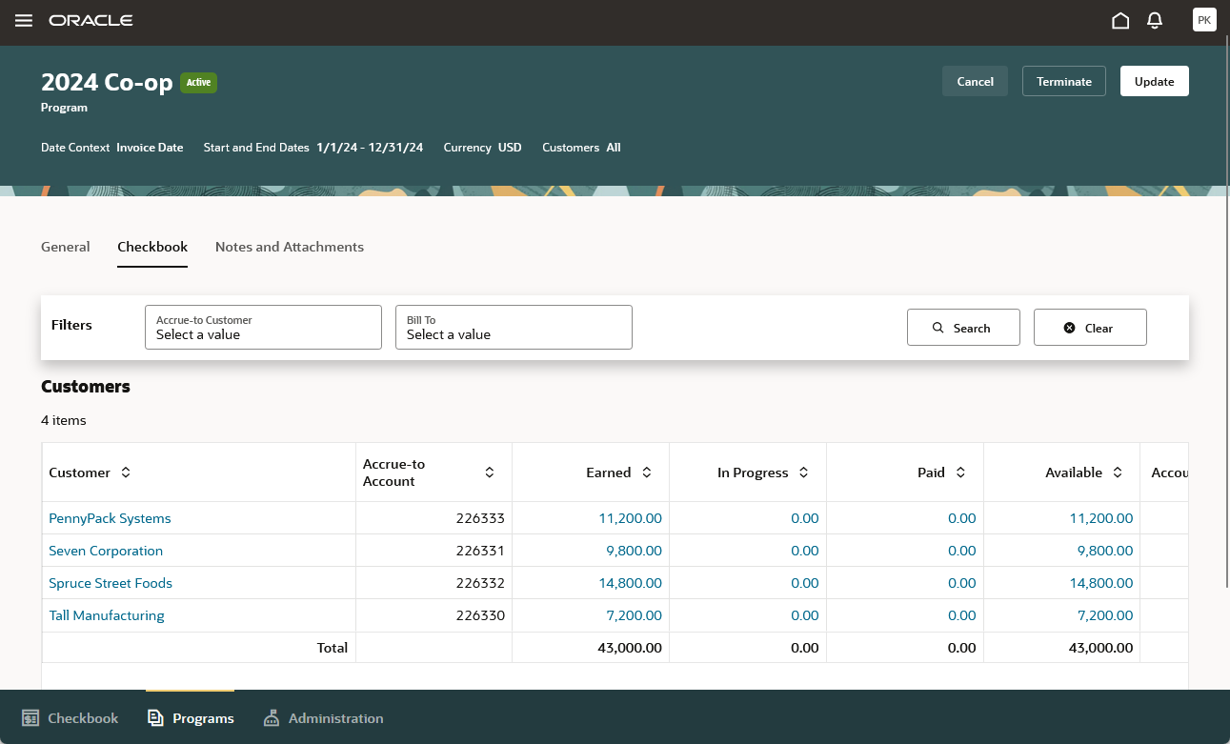
Task: Click the Update button
Action: [x=1154, y=81]
